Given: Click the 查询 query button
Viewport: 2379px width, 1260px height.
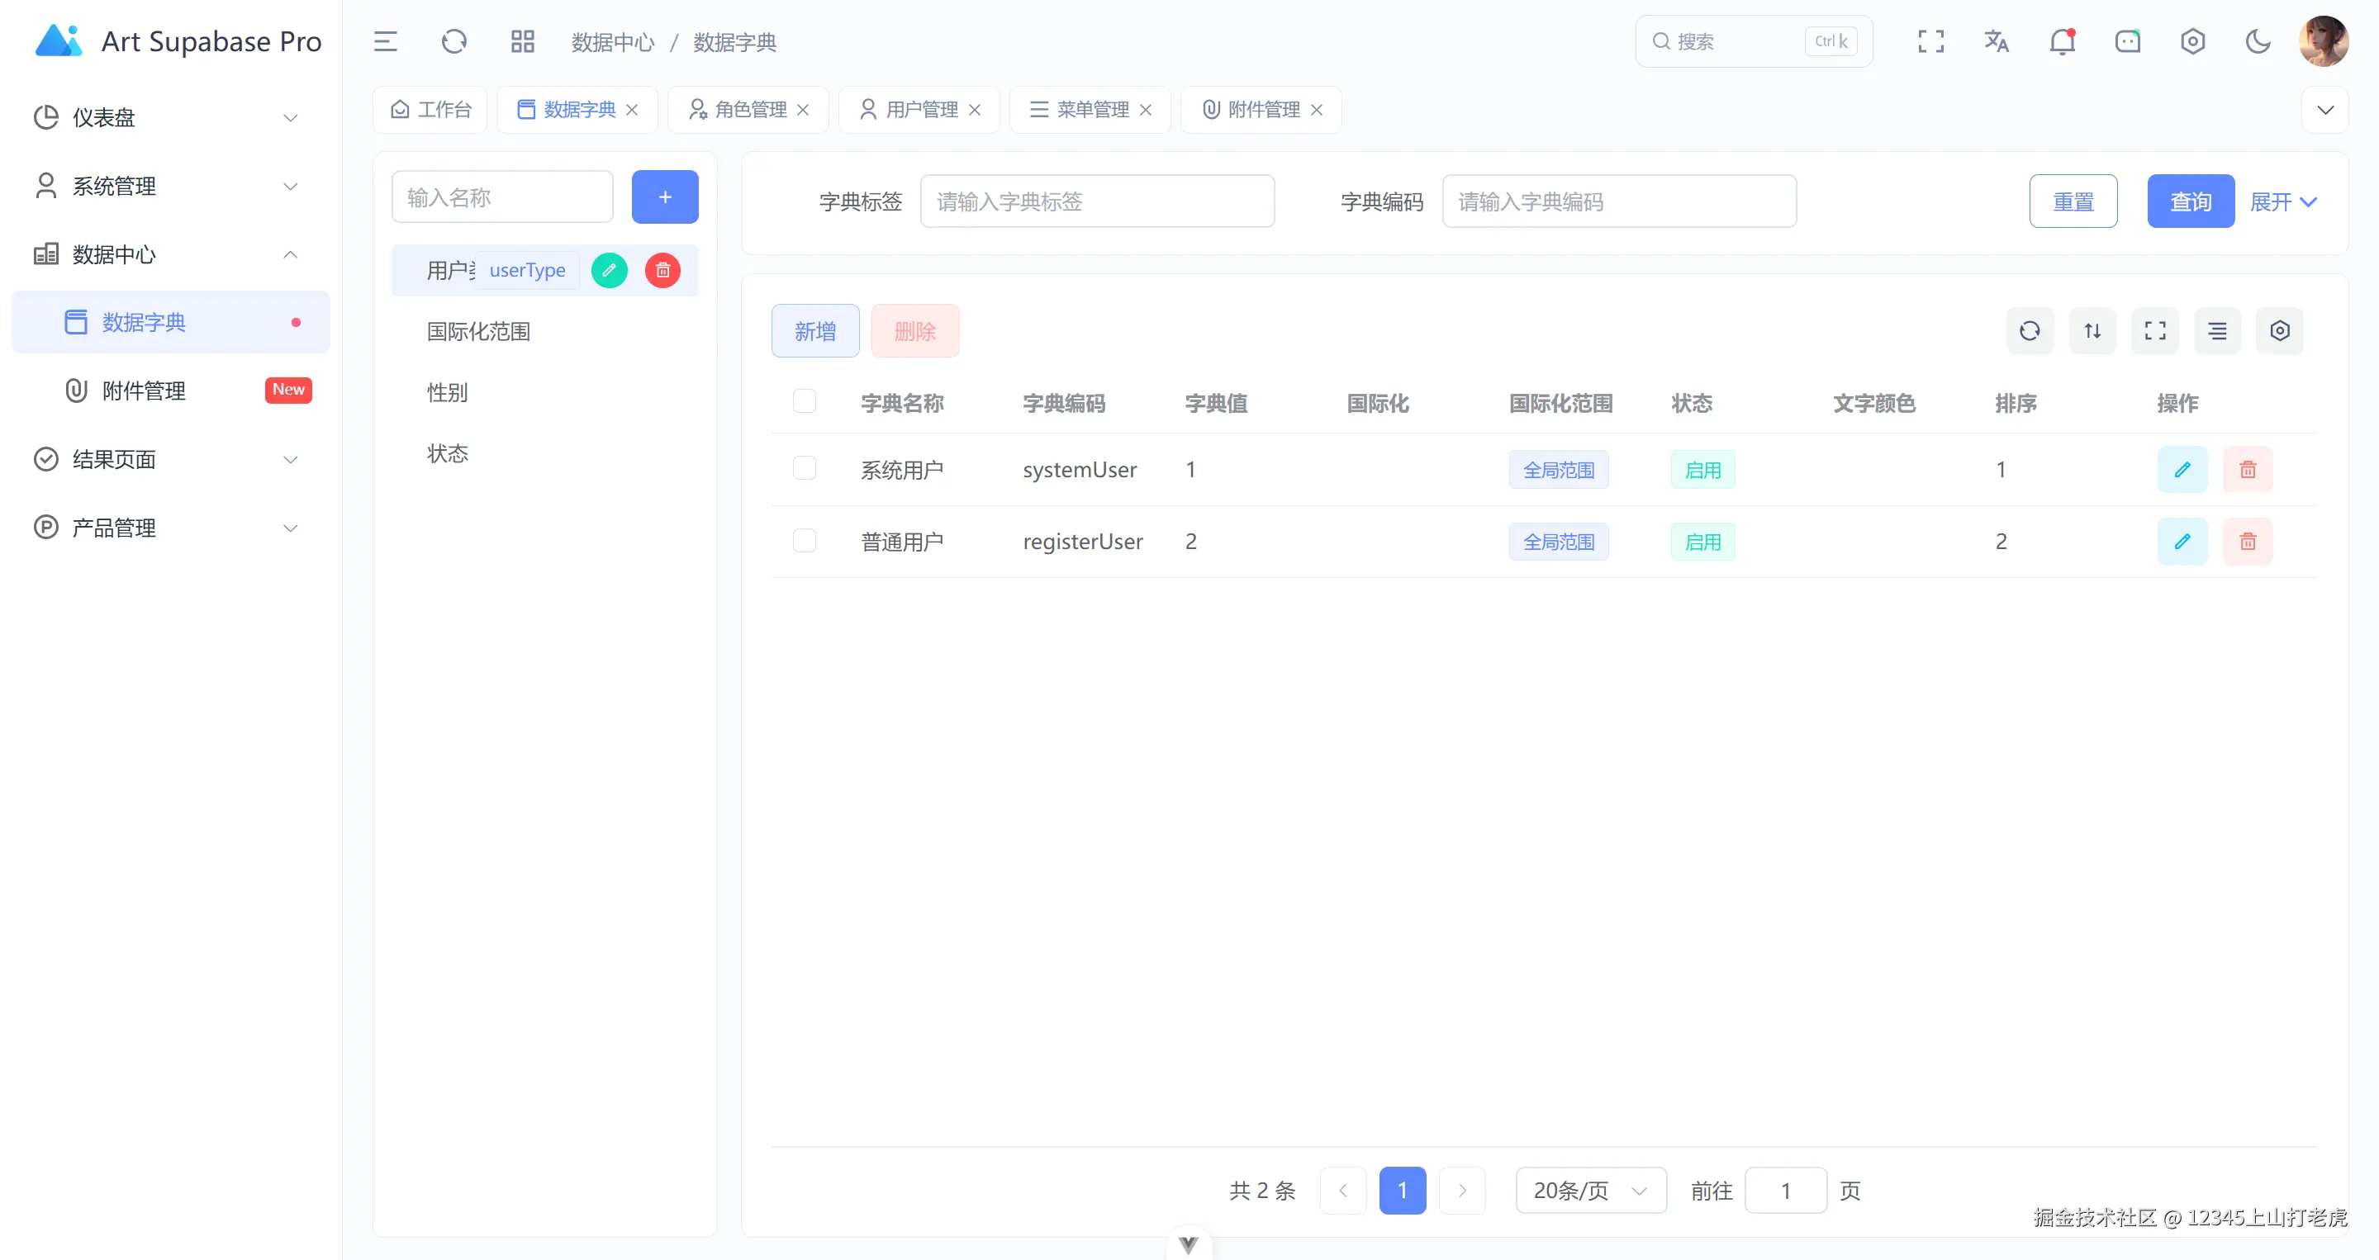Looking at the screenshot, I should coord(2190,201).
